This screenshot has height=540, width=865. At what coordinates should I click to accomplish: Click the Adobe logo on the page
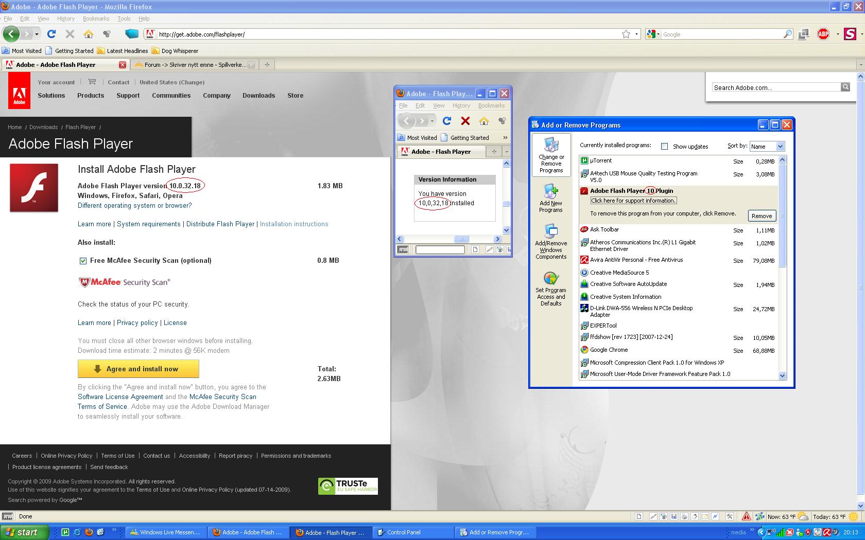point(19,91)
